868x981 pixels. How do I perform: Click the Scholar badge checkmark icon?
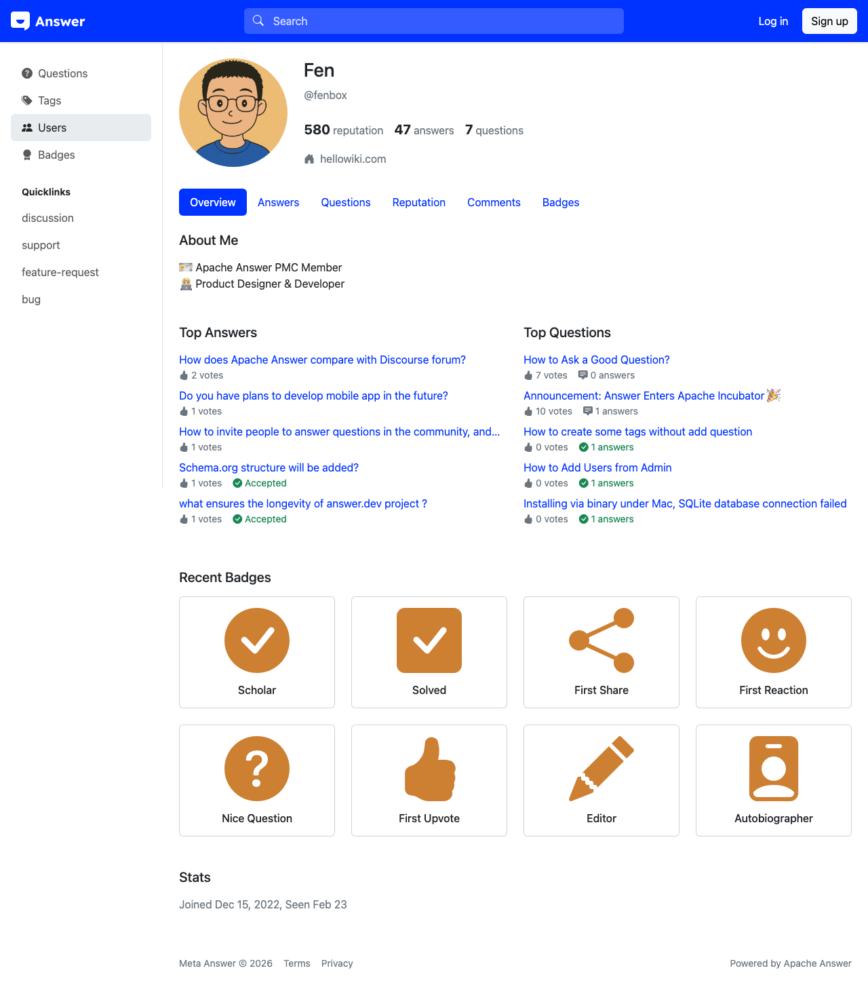pyautogui.click(x=256, y=640)
